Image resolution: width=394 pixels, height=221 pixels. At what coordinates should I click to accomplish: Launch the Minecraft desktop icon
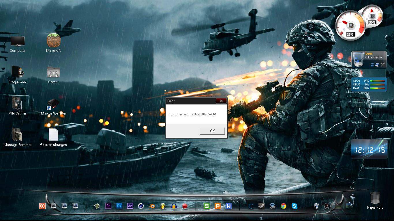(x=54, y=43)
